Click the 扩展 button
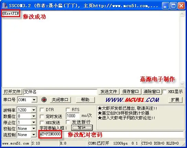Viewport: 187px width, 148px height. tap(175, 100)
